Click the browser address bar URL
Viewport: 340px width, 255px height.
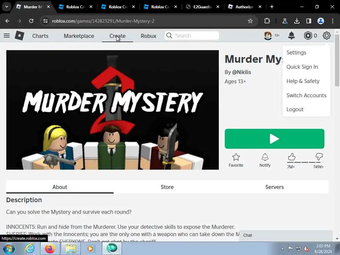103,21
